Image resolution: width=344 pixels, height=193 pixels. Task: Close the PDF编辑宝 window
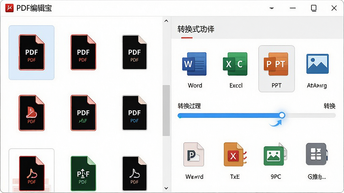[x=334, y=8]
